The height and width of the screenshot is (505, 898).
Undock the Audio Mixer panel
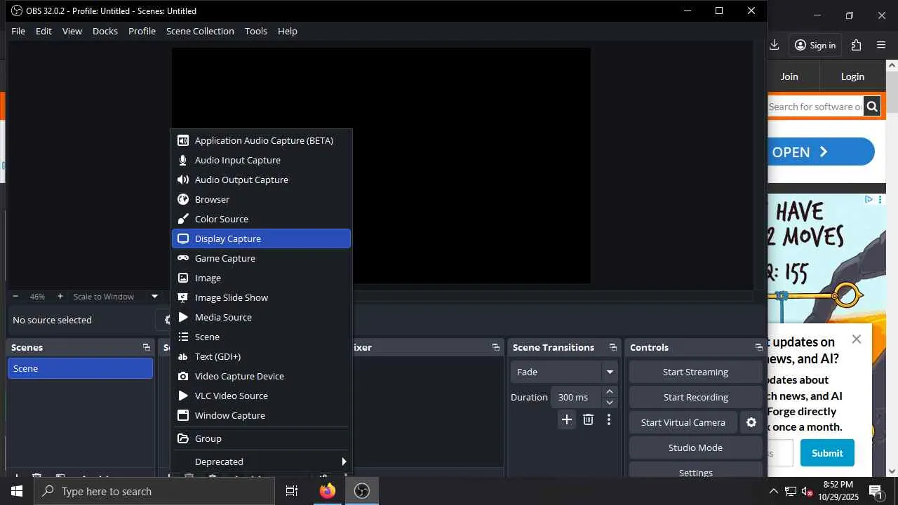click(x=495, y=347)
